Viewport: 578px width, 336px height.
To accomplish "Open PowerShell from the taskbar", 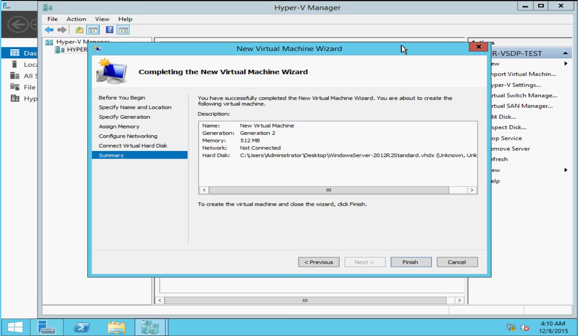I will 82,327.
